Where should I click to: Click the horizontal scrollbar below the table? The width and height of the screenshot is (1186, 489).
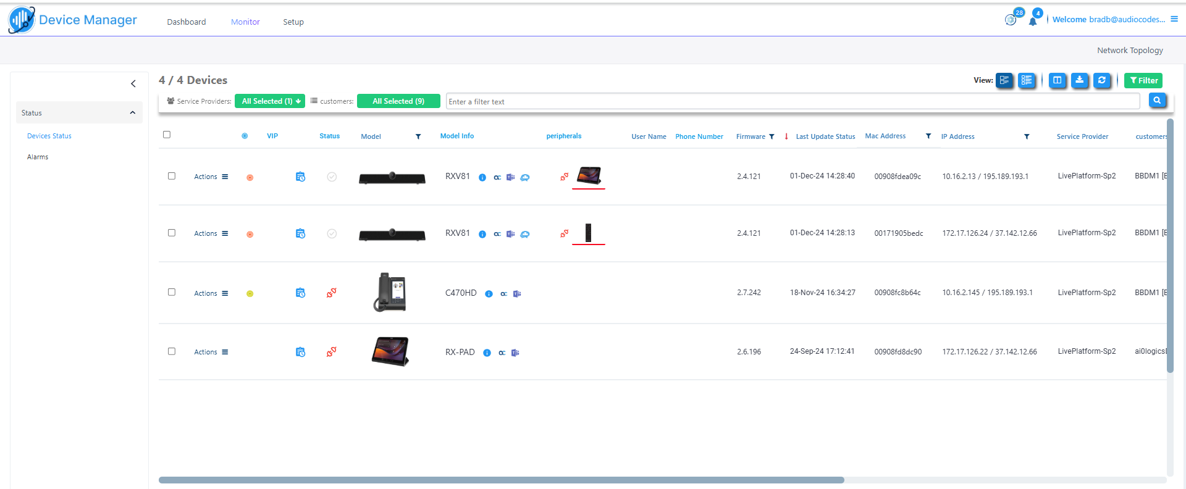[x=501, y=480]
